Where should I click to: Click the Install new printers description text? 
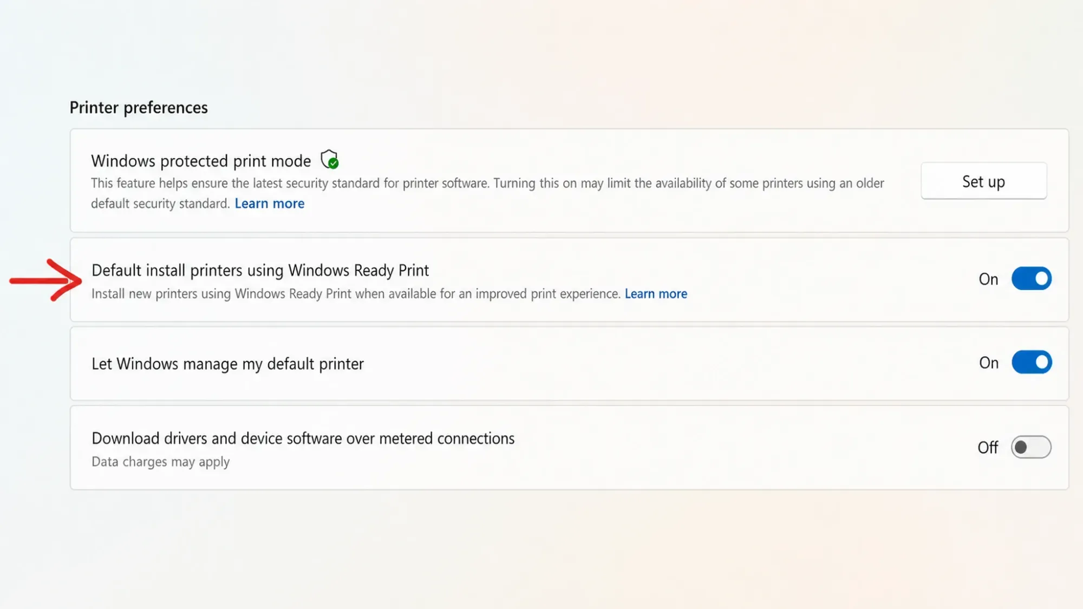coord(356,293)
